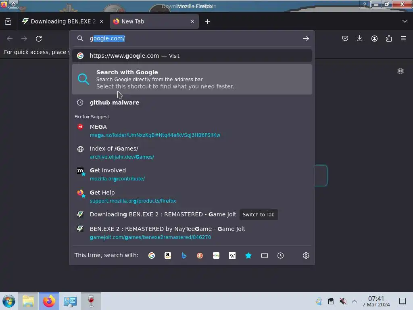413x310 pixels.
Task: Close the New Tab tab
Action: point(192,22)
